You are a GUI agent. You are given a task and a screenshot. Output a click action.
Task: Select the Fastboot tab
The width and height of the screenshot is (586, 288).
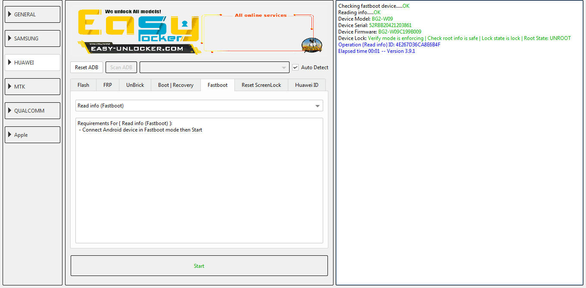tap(218, 85)
